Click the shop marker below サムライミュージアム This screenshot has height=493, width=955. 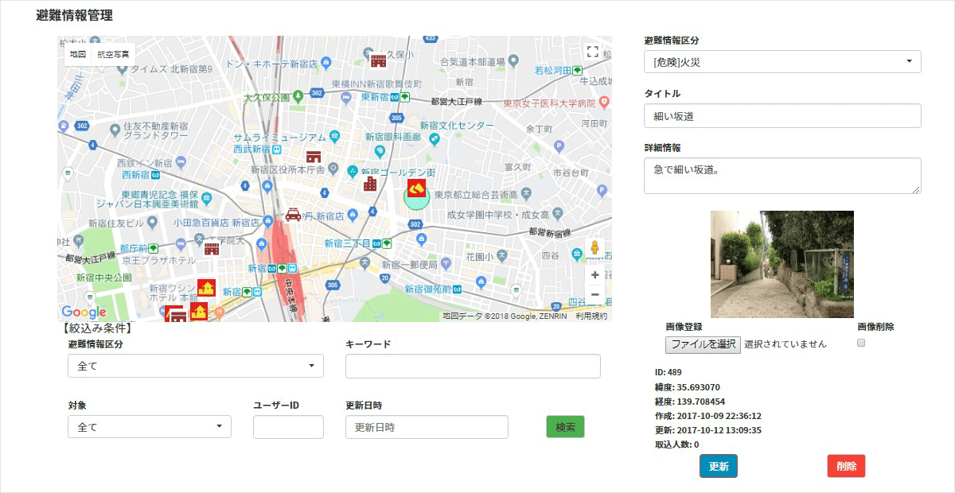(x=314, y=157)
